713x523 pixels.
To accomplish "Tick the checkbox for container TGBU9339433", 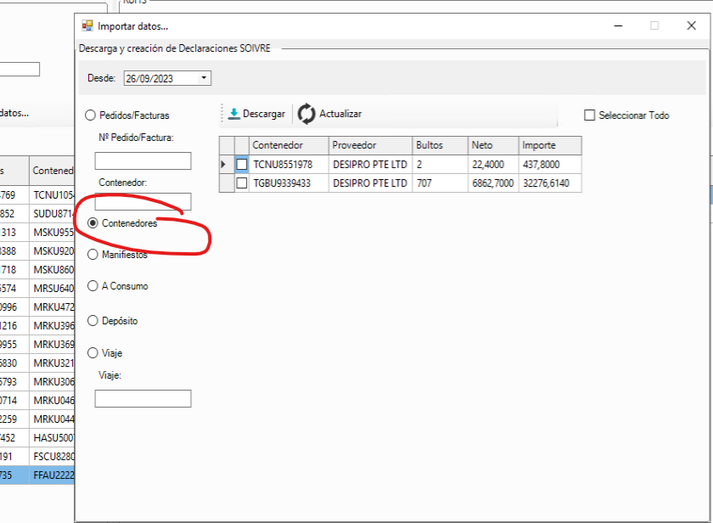I will coord(242,183).
